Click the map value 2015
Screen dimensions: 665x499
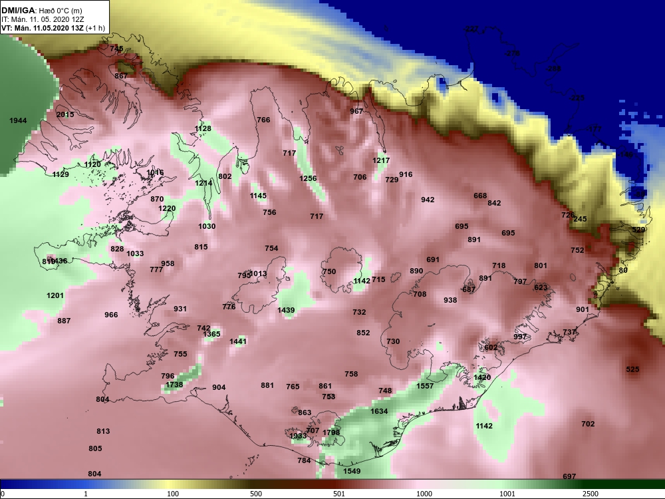pyautogui.click(x=65, y=114)
